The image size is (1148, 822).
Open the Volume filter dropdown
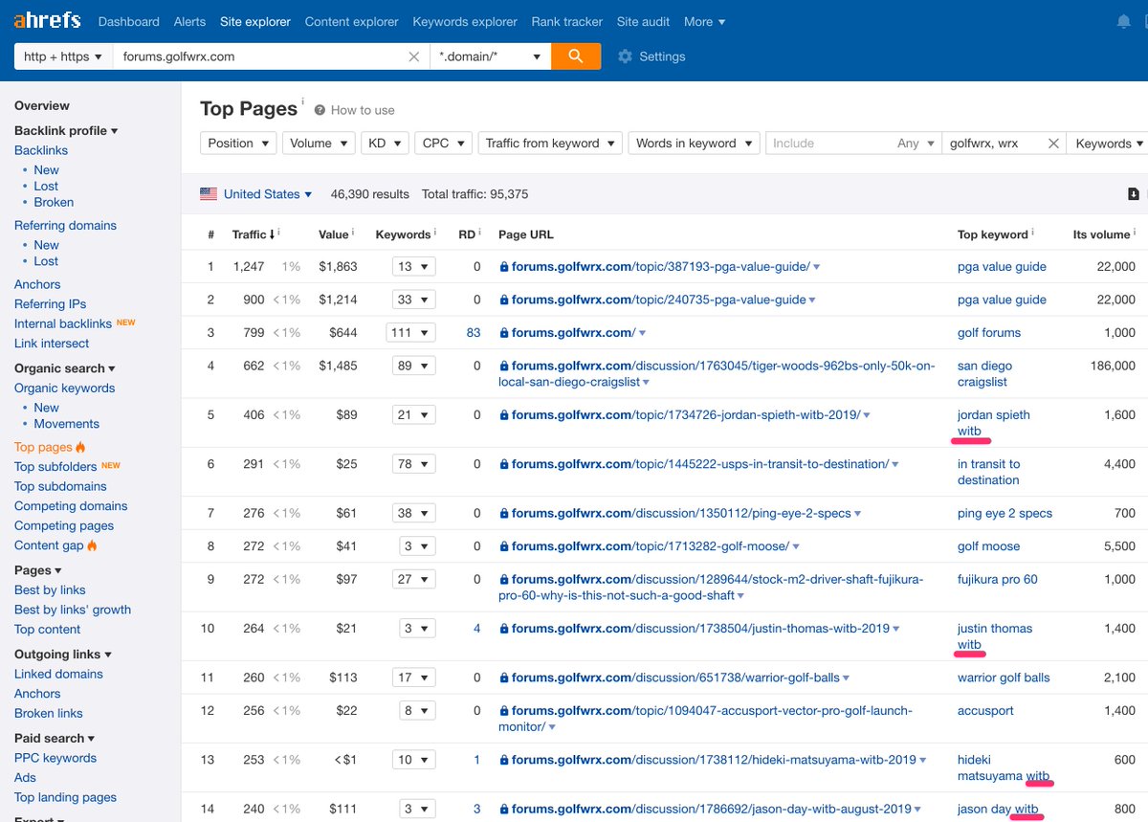[x=319, y=144]
